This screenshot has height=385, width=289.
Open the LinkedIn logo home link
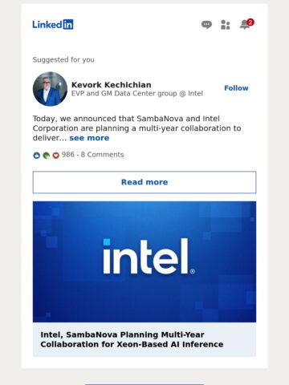click(x=53, y=24)
